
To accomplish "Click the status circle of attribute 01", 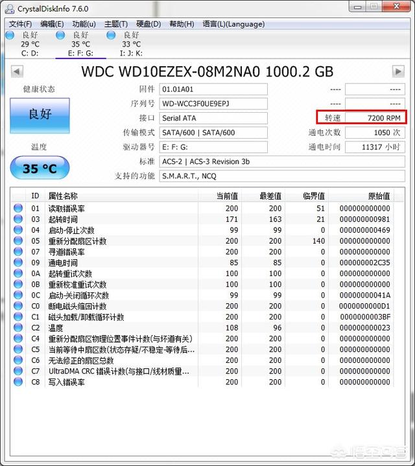I will [x=18, y=208].
